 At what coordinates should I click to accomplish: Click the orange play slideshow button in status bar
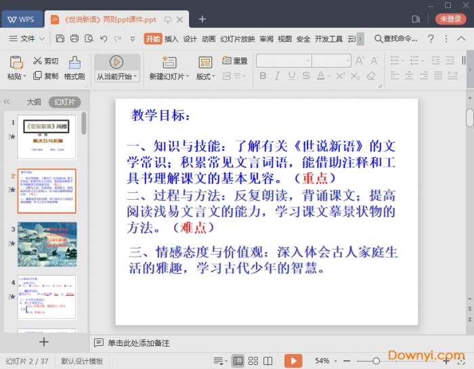click(293, 361)
